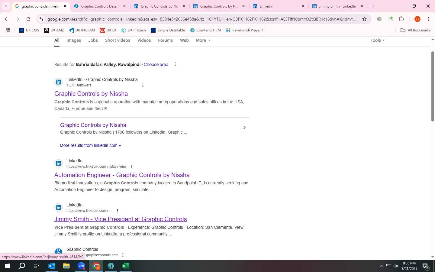
Task: Open Jimmy Smith Vice President result
Action: [121, 219]
